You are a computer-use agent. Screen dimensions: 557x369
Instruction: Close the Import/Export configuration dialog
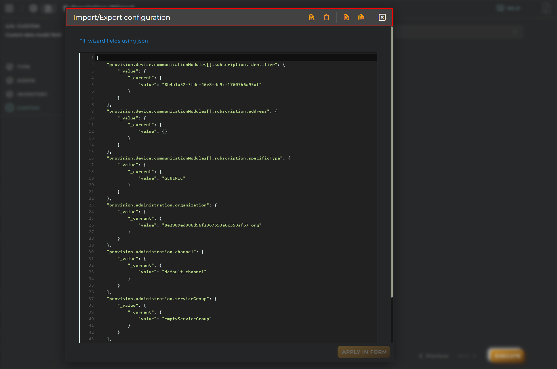[x=382, y=17]
